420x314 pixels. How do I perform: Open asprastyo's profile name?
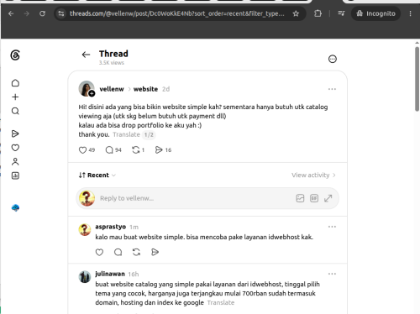pos(111,227)
